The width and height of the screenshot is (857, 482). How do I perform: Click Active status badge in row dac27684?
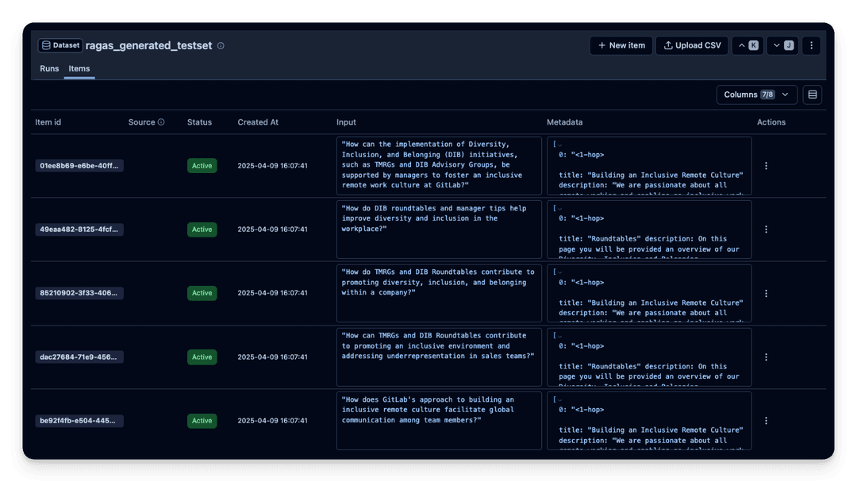pyautogui.click(x=202, y=357)
